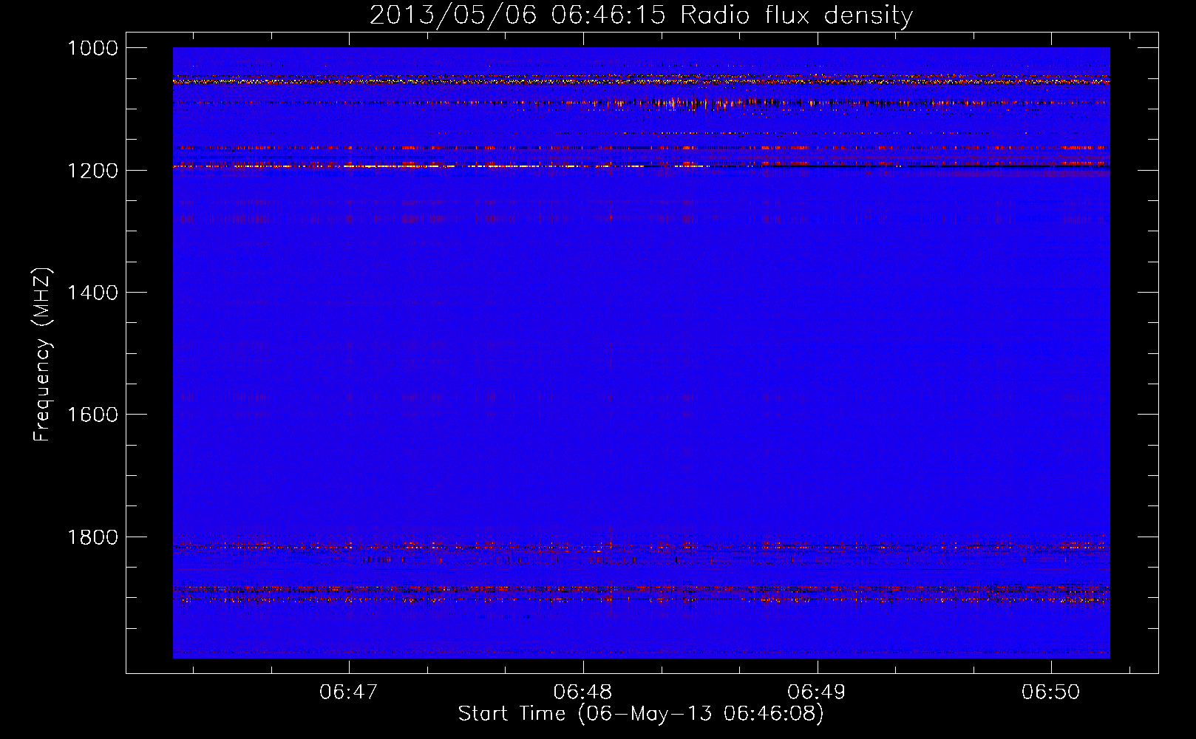1196x739 pixels.
Task: Click the 1800 frequency tick label
Action: pos(92,537)
